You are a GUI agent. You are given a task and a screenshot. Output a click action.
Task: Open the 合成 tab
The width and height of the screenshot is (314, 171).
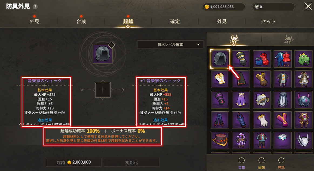(81, 21)
